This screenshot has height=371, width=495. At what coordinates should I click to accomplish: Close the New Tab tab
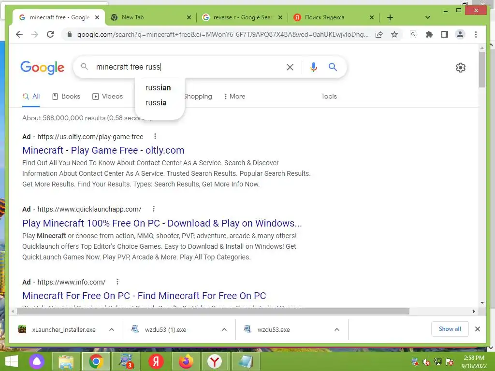point(189,17)
